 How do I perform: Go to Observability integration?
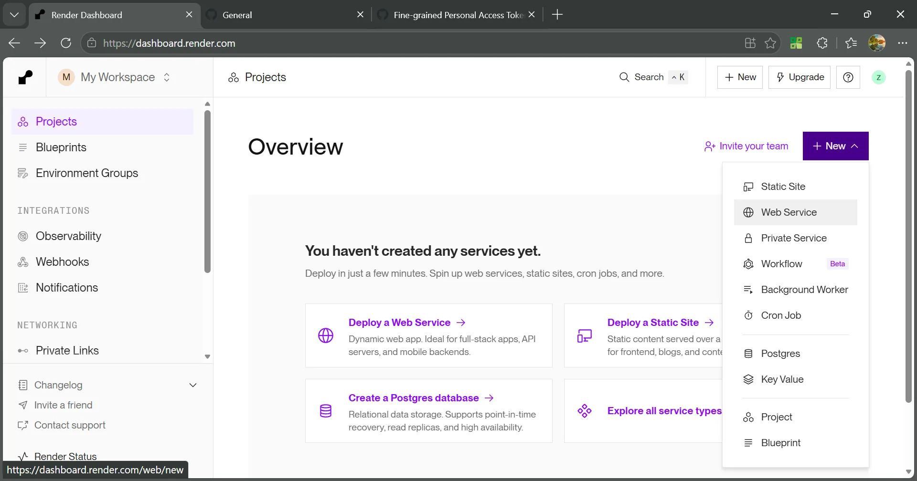pyautogui.click(x=102, y=236)
